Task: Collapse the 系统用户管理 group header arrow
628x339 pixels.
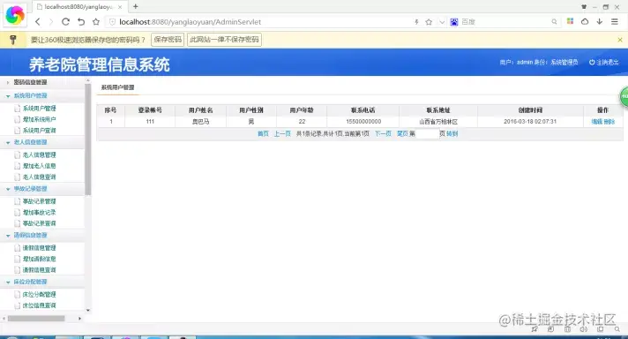Action: tap(8, 96)
